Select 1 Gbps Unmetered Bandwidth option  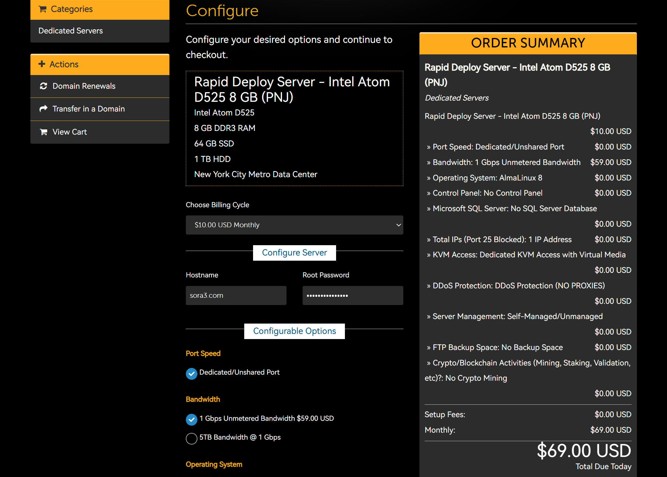pos(191,420)
